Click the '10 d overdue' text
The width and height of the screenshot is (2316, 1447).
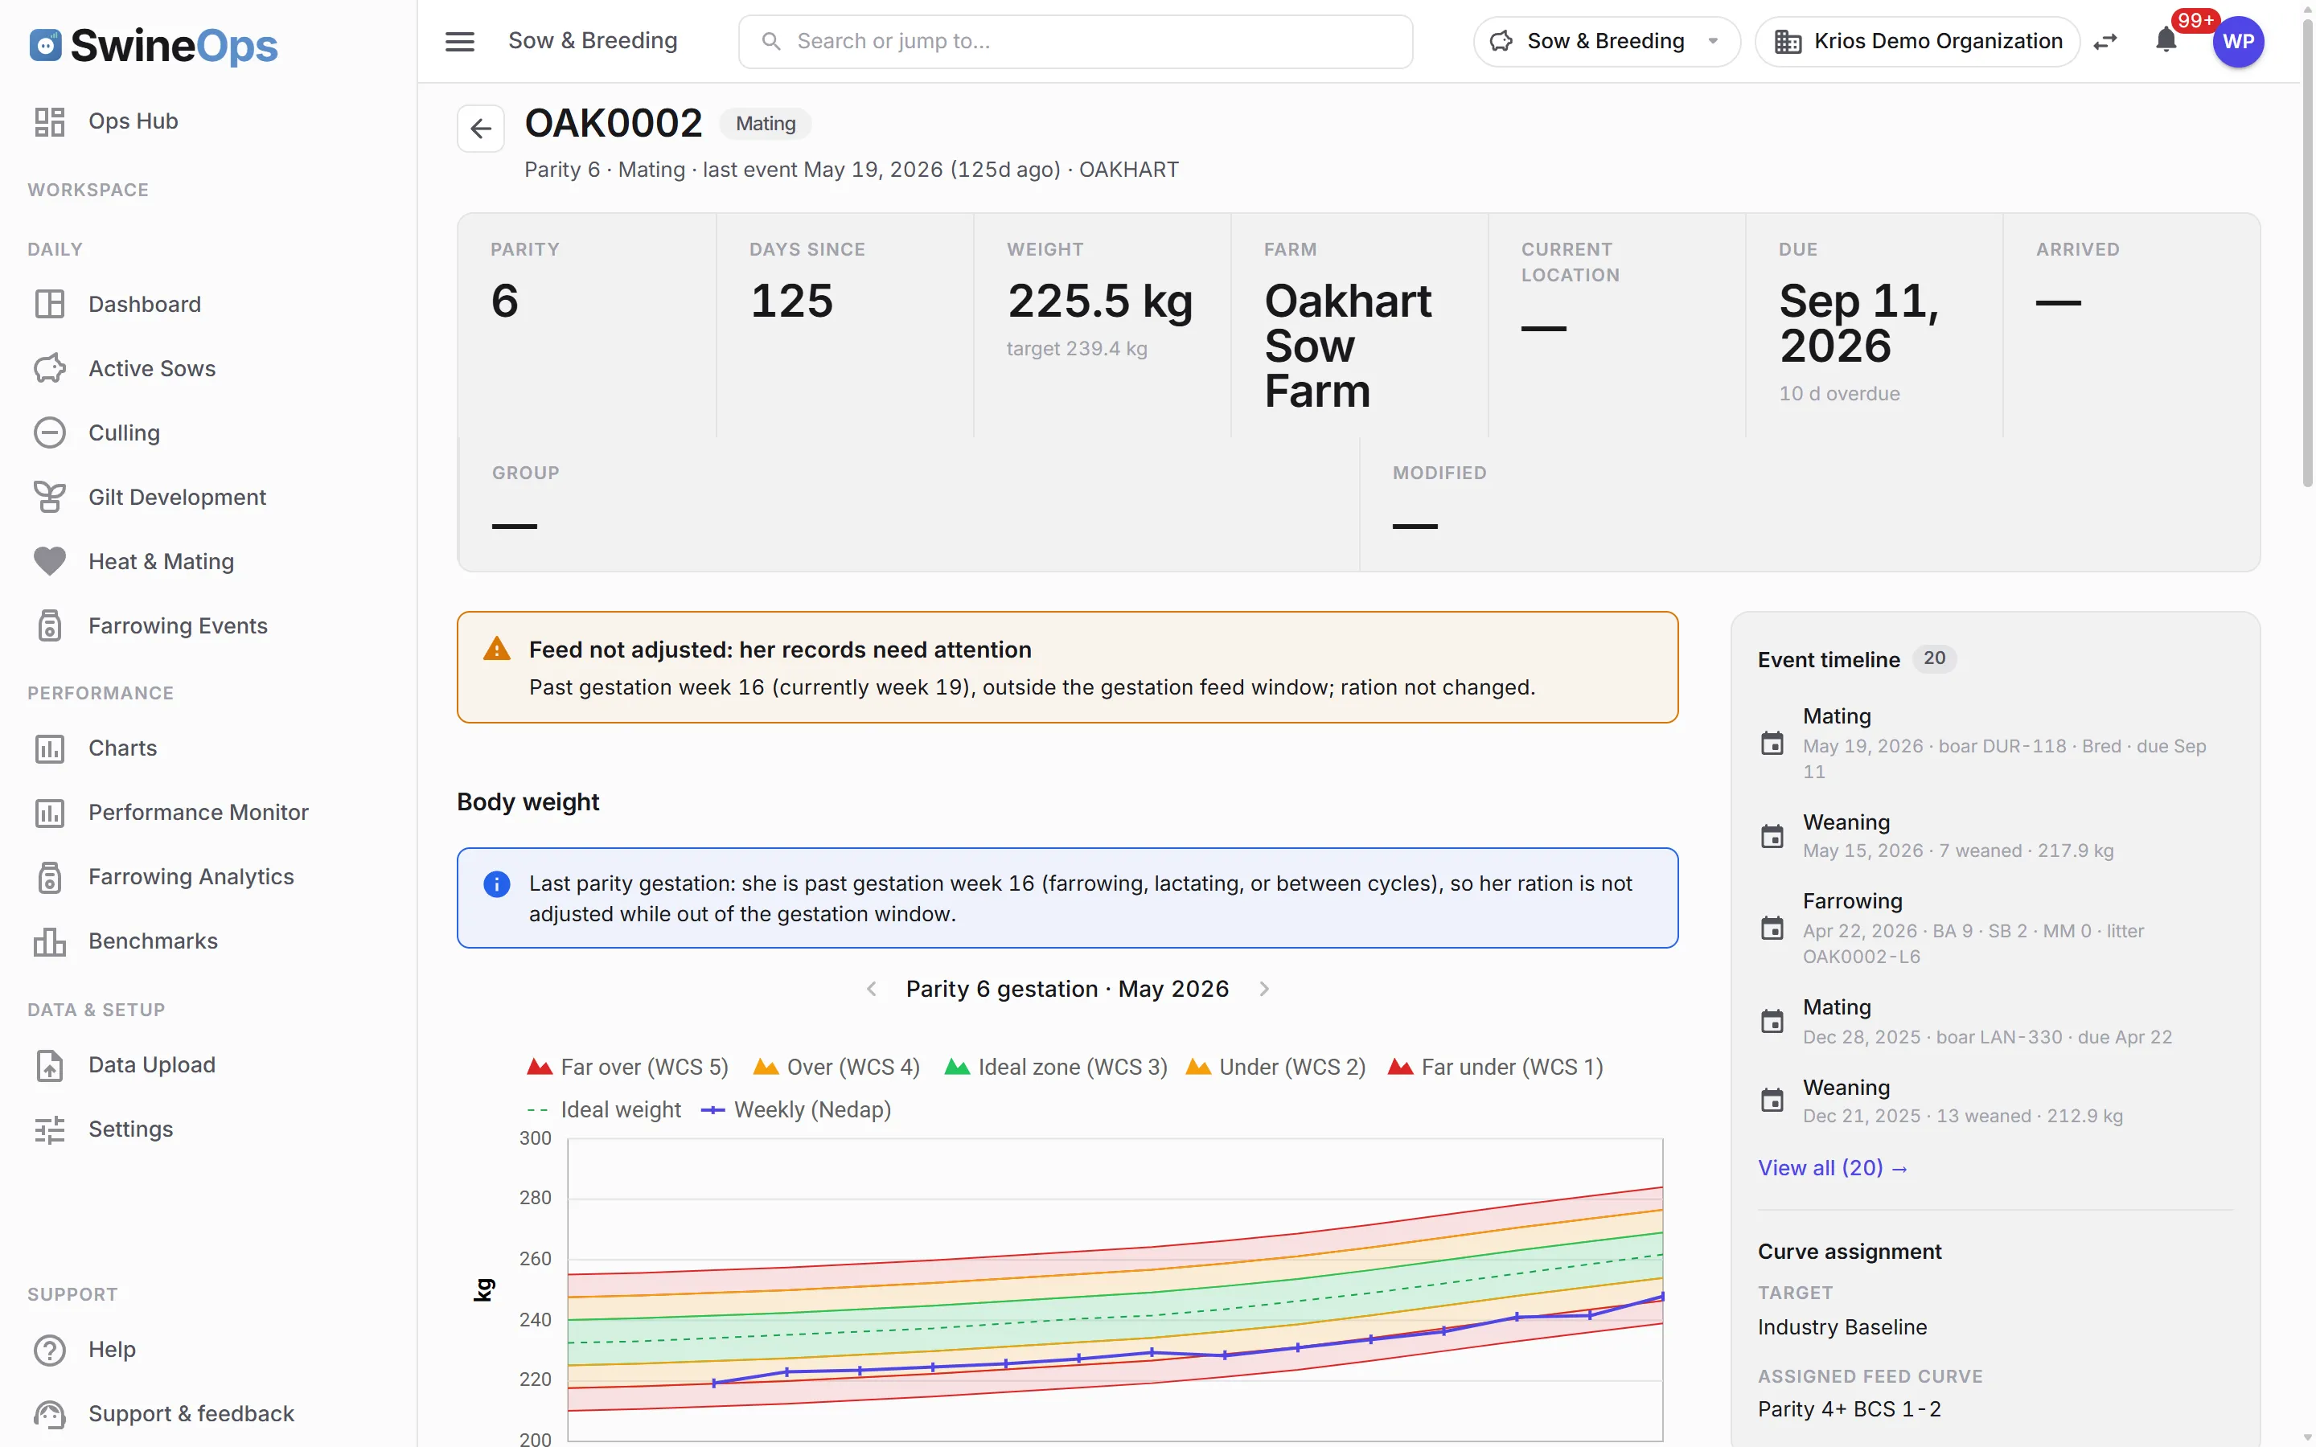(x=1838, y=393)
